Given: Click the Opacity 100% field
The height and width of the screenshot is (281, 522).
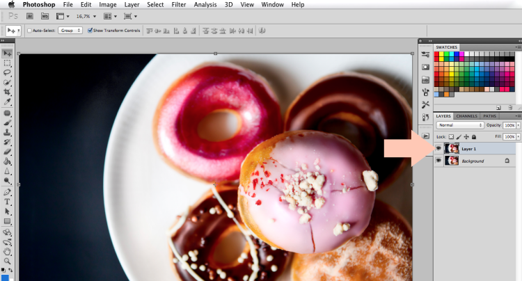Looking at the screenshot, I should click(509, 125).
